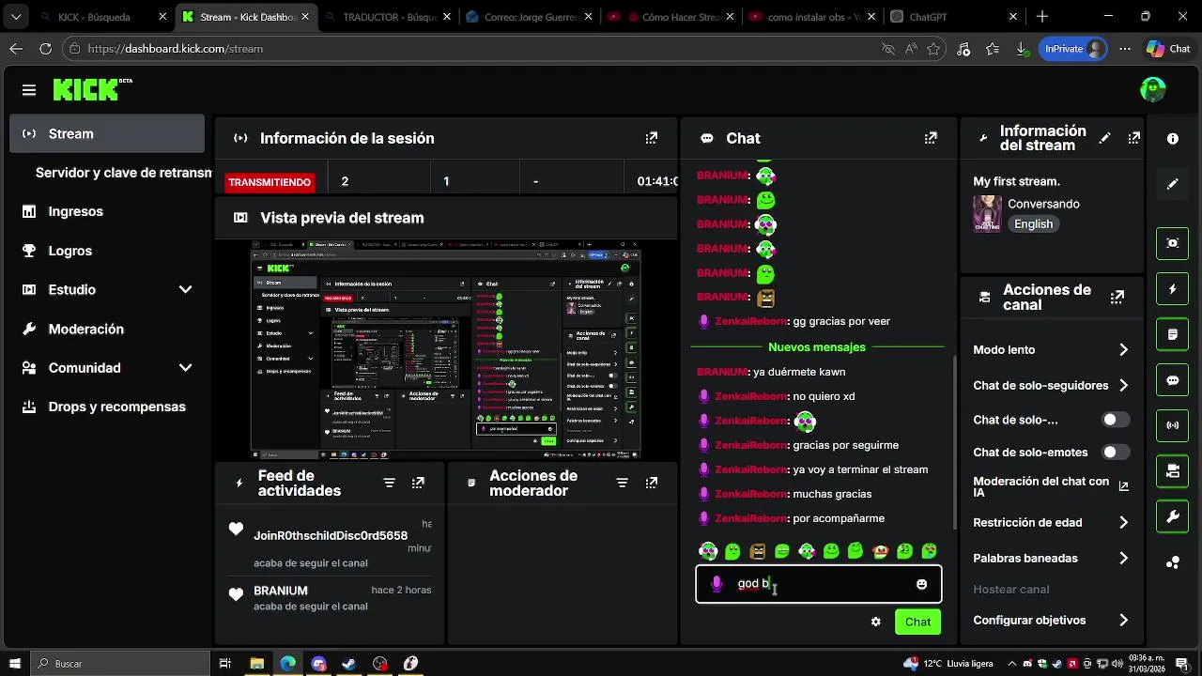Open filter options for Feed de actividades
Screen dimensions: 1202x676
[x=389, y=483]
